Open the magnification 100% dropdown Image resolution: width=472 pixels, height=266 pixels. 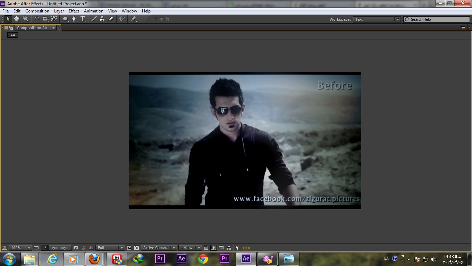(x=20, y=248)
